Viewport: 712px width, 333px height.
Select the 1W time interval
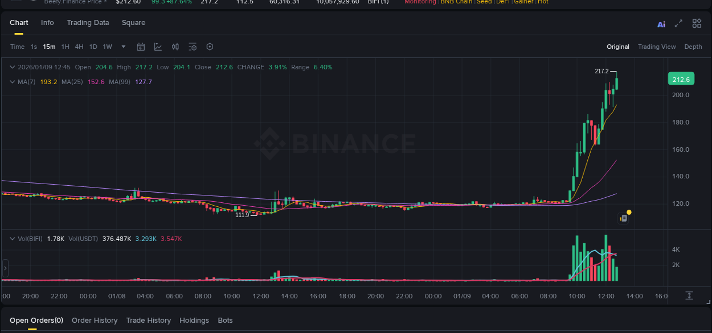click(107, 47)
